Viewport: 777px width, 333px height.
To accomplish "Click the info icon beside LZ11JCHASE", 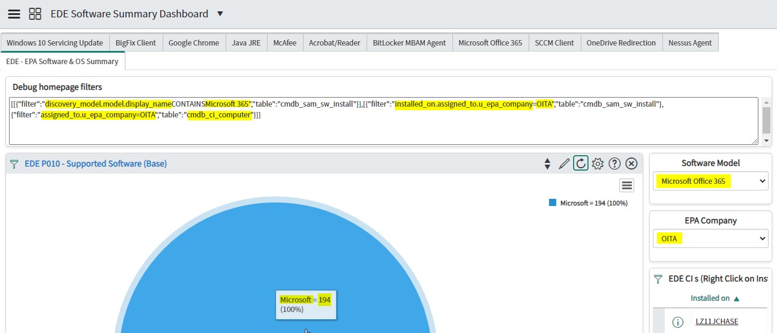I will pyautogui.click(x=678, y=322).
